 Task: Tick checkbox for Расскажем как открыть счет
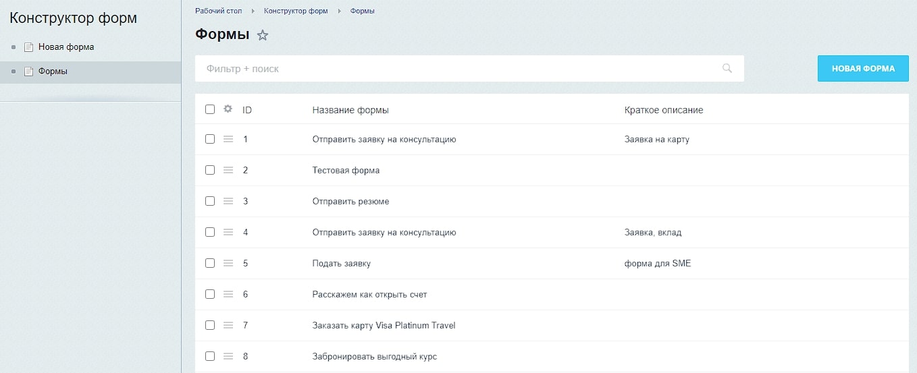point(210,294)
